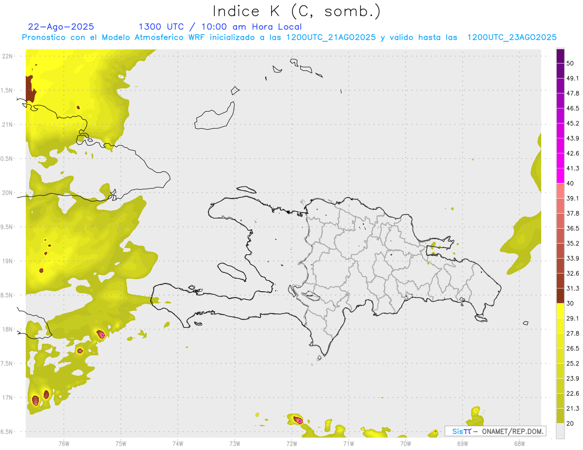This screenshot has width=583, height=450.
Task: Pick the magenta swatch between 40 and 41.3
Action: tap(560, 176)
